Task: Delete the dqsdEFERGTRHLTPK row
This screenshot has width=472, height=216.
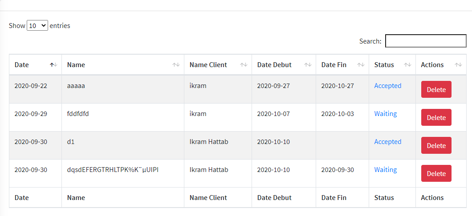Action: [x=436, y=173]
